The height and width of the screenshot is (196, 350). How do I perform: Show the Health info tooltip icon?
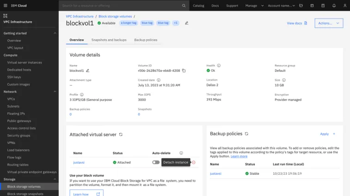[219, 65]
